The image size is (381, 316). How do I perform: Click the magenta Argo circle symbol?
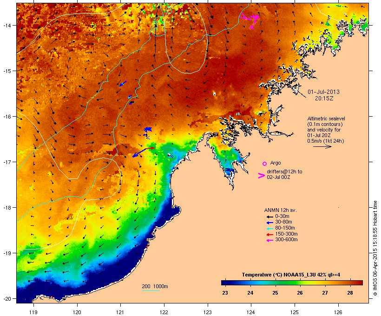coord(265,164)
